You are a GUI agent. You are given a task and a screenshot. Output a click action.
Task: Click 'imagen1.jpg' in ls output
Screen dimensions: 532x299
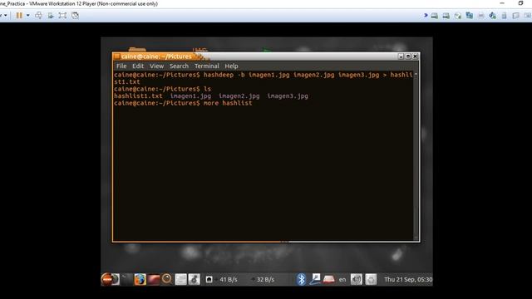point(190,96)
